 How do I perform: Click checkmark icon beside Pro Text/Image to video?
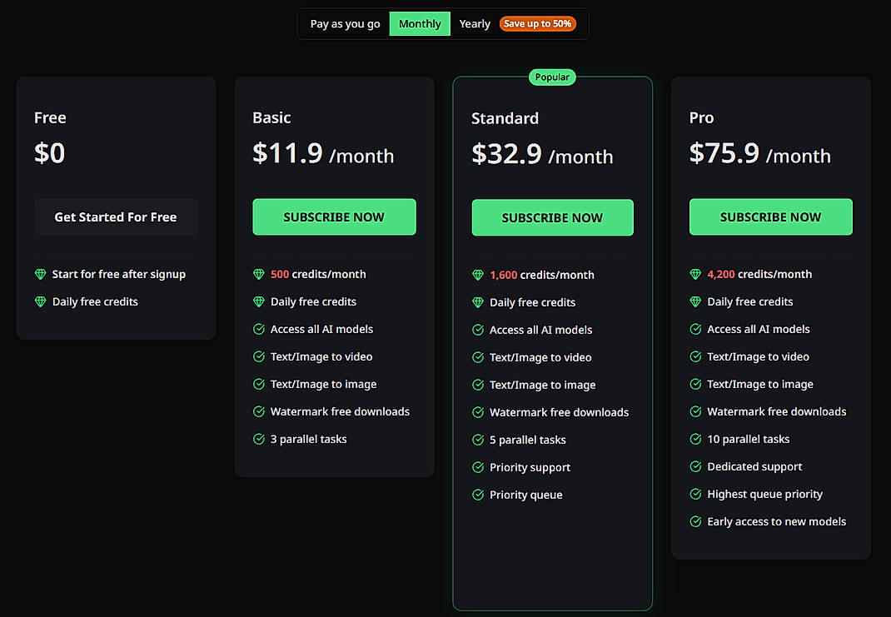(695, 356)
